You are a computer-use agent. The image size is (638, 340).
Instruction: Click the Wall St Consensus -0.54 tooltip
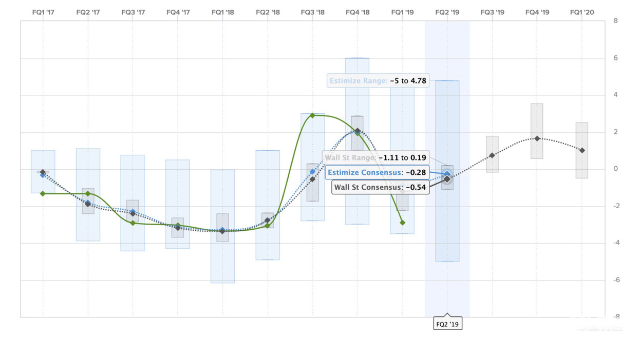click(380, 187)
